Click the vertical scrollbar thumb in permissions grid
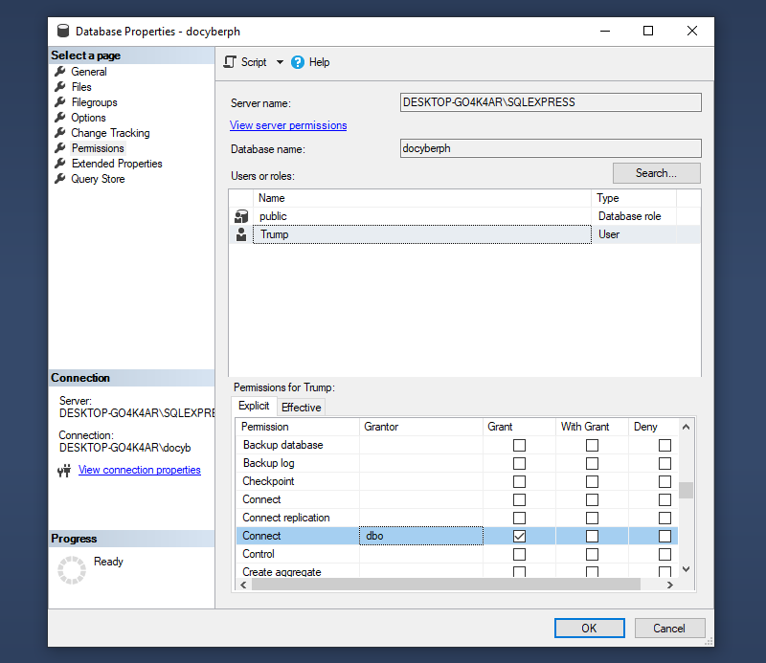 coord(686,491)
